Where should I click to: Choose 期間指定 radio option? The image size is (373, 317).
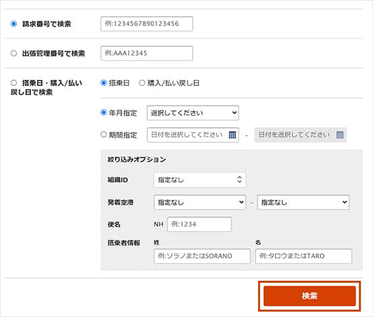click(103, 134)
